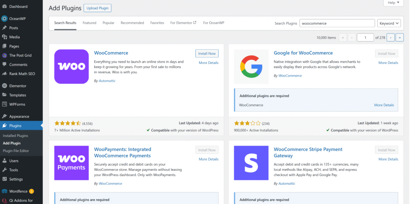Open the WooCommerce plugin title link
Screen dimensions: 410x204
click(x=111, y=53)
